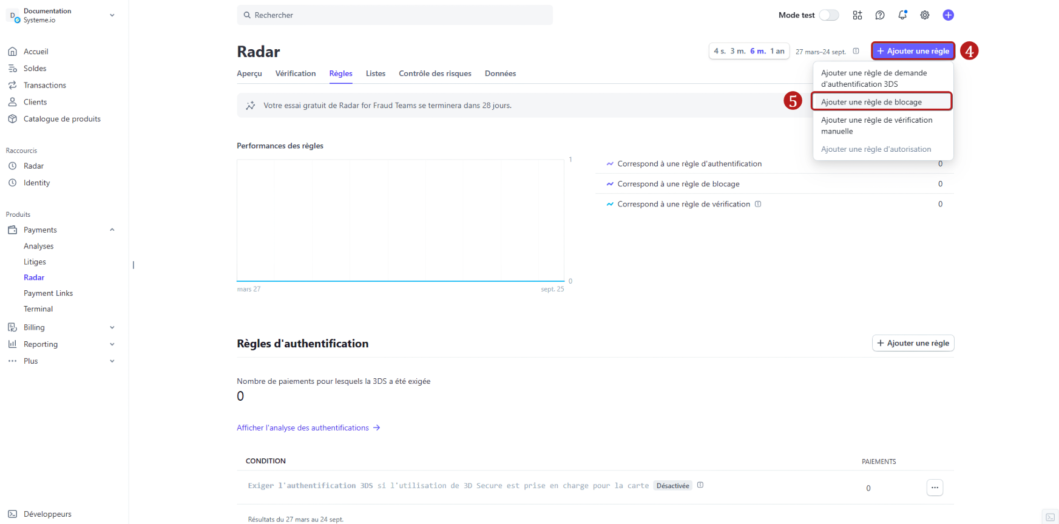This screenshot has width=1059, height=524.
Task: Click the blue Ajouter une règle button
Action: (913, 51)
